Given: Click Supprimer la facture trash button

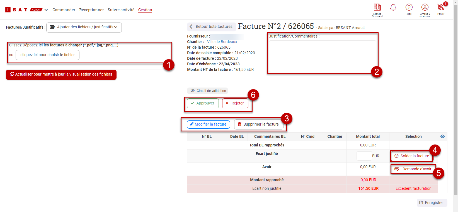Looking at the screenshot, I should (x=258, y=124).
